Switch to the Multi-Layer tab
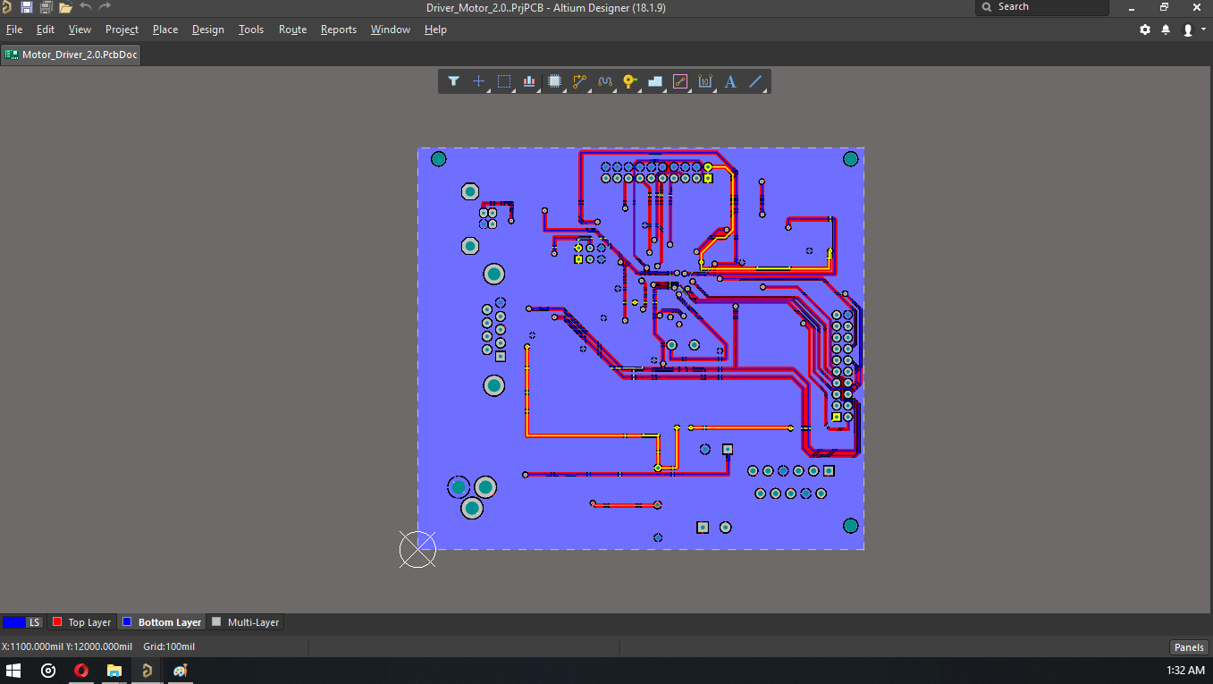This screenshot has width=1213, height=684. (x=246, y=622)
